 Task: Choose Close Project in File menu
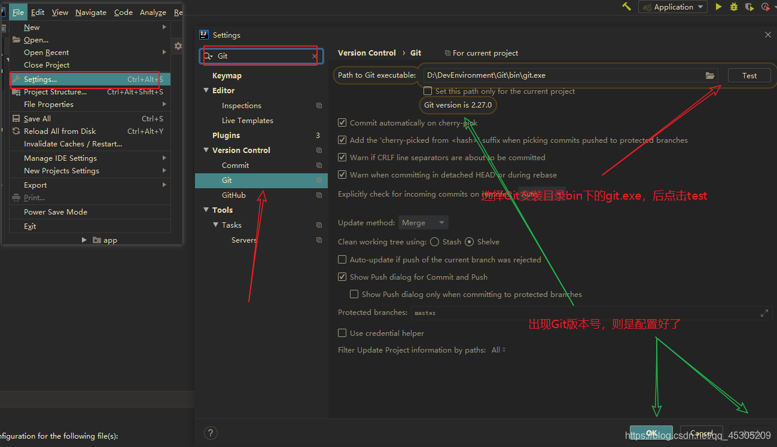pos(90,65)
